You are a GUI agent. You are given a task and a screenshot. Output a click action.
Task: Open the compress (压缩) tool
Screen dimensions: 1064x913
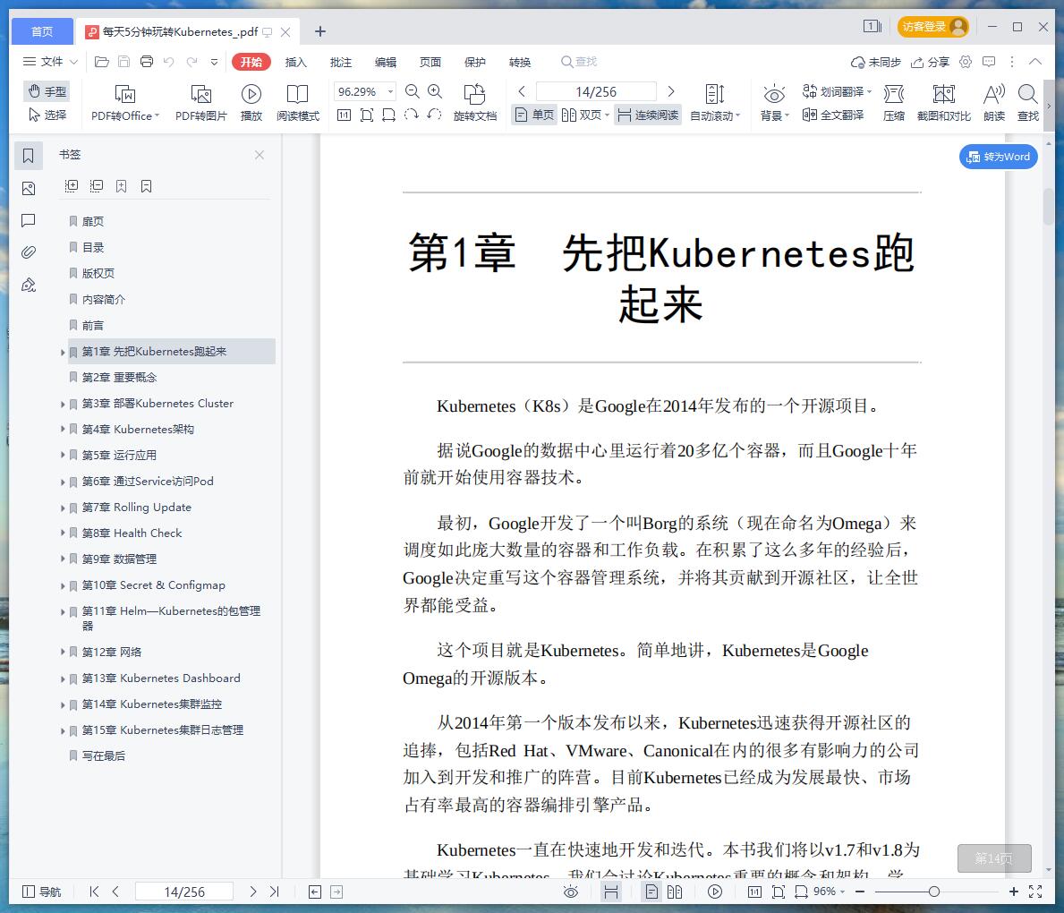(894, 103)
